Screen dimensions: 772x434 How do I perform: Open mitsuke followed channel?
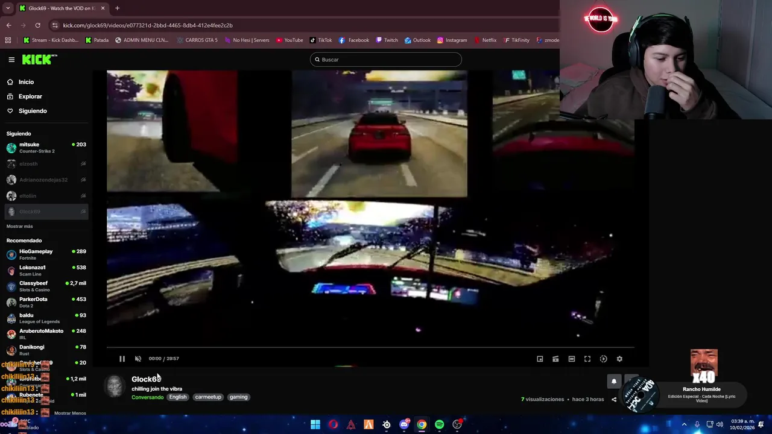[46, 148]
